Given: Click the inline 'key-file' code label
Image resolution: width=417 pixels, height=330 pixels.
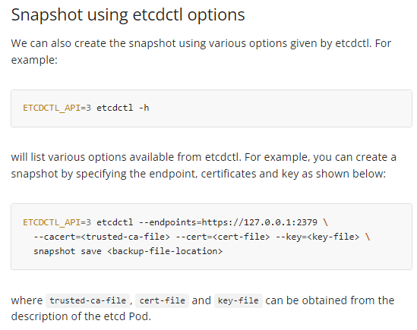Looking at the screenshot, I should coord(239,300).
